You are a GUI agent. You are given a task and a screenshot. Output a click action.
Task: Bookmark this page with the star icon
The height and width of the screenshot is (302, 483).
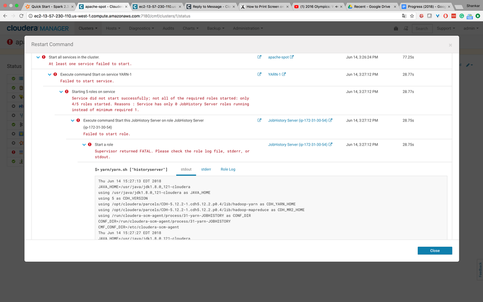point(412,16)
